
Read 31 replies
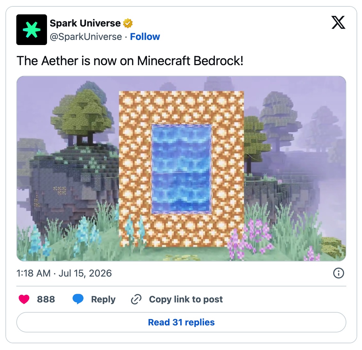click(x=181, y=322)
